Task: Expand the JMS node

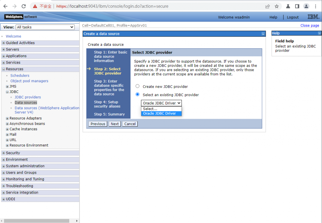Action: (x=7, y=87)
